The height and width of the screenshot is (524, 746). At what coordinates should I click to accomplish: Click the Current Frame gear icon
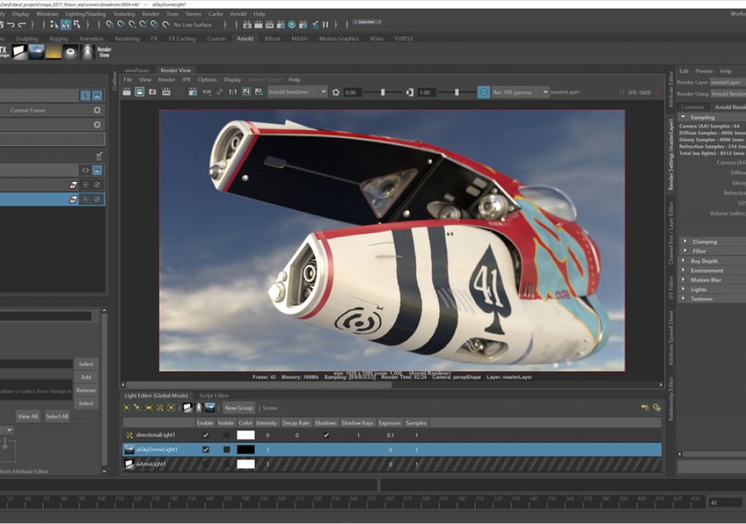point(97,111)
